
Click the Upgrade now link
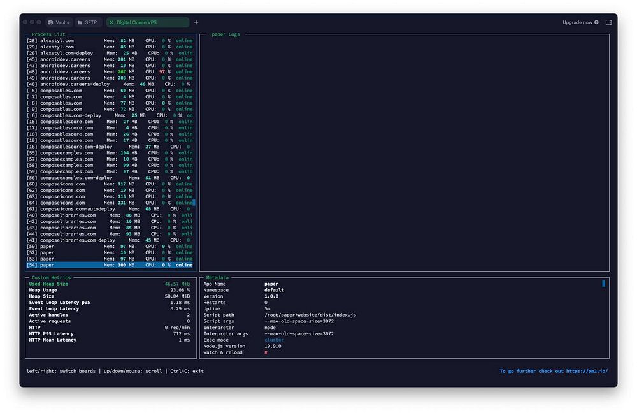(577, 22)
